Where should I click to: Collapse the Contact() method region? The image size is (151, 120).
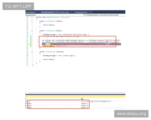[x=32, y=51]
